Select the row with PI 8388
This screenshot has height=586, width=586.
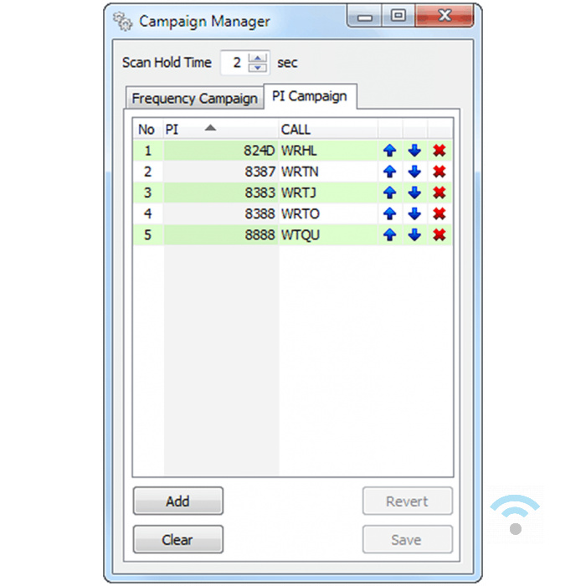(x=260, y=214)
